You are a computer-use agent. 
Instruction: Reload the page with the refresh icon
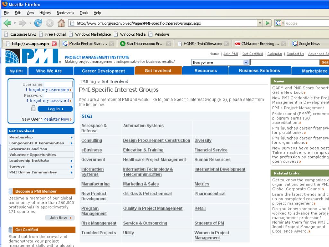point(38,23)
